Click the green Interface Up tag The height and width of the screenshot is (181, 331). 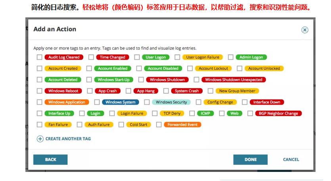pos(59,113)
